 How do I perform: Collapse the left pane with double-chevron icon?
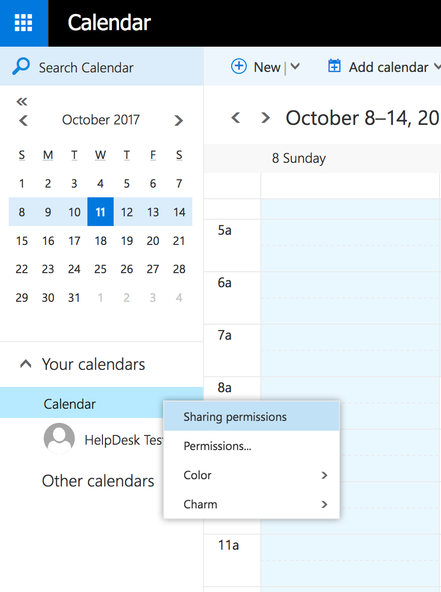point(22,102)
